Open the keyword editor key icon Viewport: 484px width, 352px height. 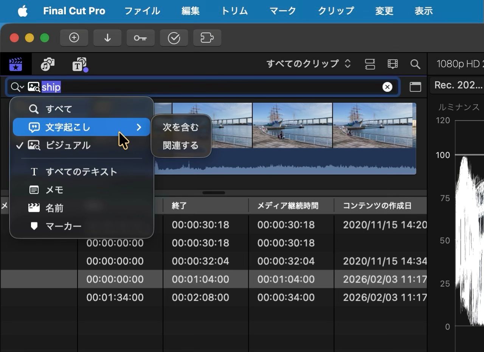tap(140, 38)
